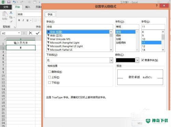Open the 下划线 underline dropdown
Image resolution: width=171 pixels, height=127 pixels.
pyautogui.click(x=111, y=60)
